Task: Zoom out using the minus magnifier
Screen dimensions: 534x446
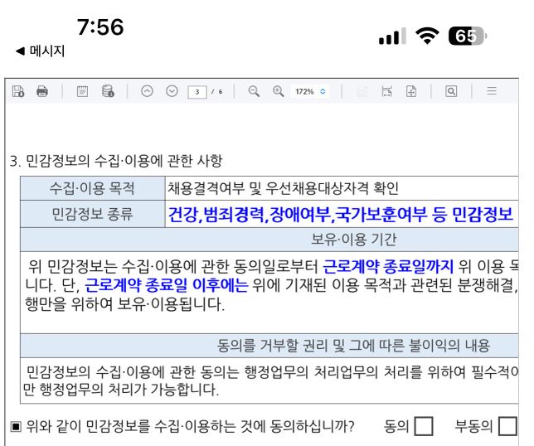Action: [x=254, y=91]
